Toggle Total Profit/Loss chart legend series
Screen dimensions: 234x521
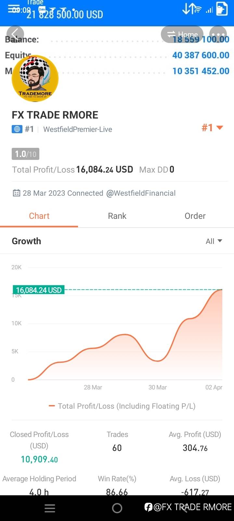click(122, 406)
